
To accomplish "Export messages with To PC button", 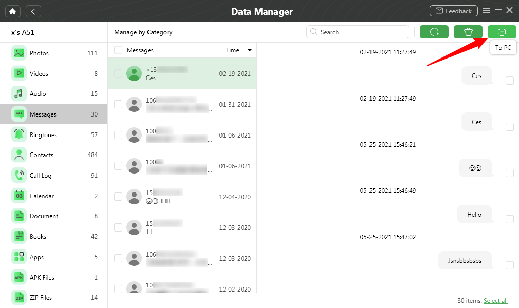I will pyautogui.click(x=502, y=32).
